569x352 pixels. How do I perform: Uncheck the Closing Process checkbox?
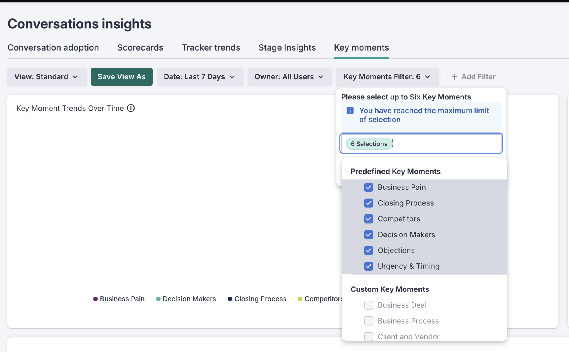(369, 203)
